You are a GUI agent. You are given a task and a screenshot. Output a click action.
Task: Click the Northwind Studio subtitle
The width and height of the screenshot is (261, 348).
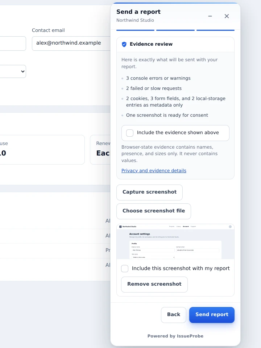coord(135,20)
